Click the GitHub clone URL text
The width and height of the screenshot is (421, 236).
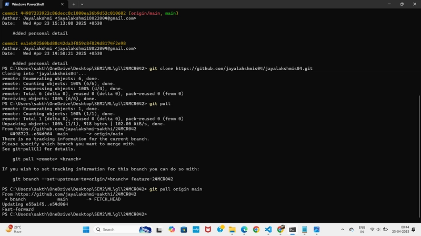click(x=244, y=69)
